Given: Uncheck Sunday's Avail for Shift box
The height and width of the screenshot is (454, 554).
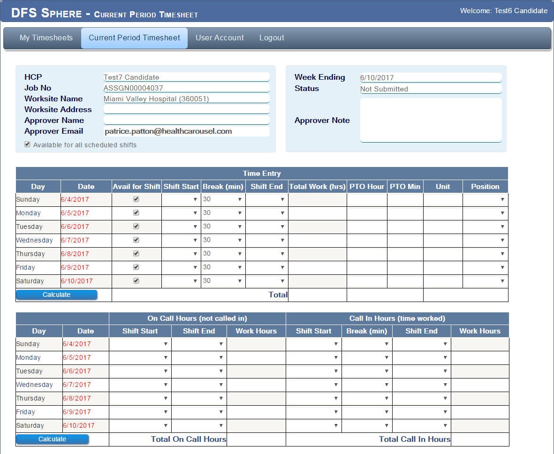Looking at the screenshot, I should 136,199.
